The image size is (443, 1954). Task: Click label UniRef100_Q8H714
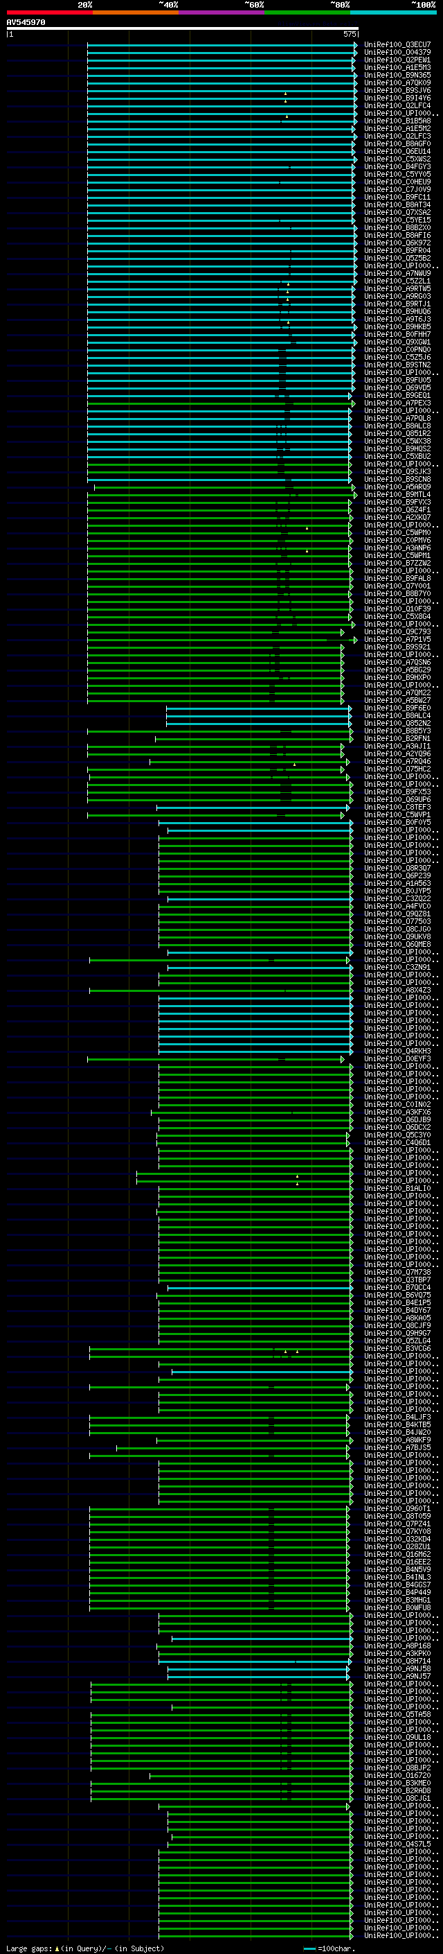coord(397,1661)
